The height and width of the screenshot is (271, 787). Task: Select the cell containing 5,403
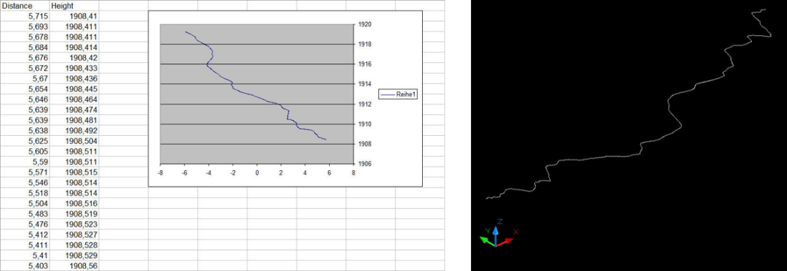(25, 265)
